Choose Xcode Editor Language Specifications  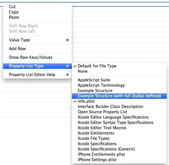tap(119, 117)
